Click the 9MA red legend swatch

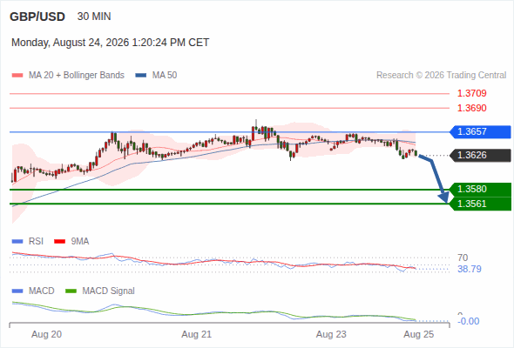click(x=59, y=242)
